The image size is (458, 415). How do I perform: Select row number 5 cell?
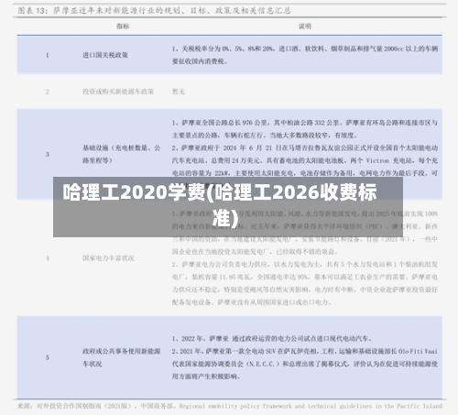pos(48,357)
